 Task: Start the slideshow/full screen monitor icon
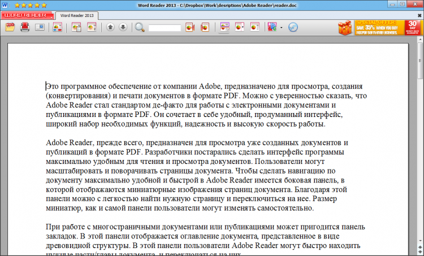pyautogui.click(x=40, y=27)
